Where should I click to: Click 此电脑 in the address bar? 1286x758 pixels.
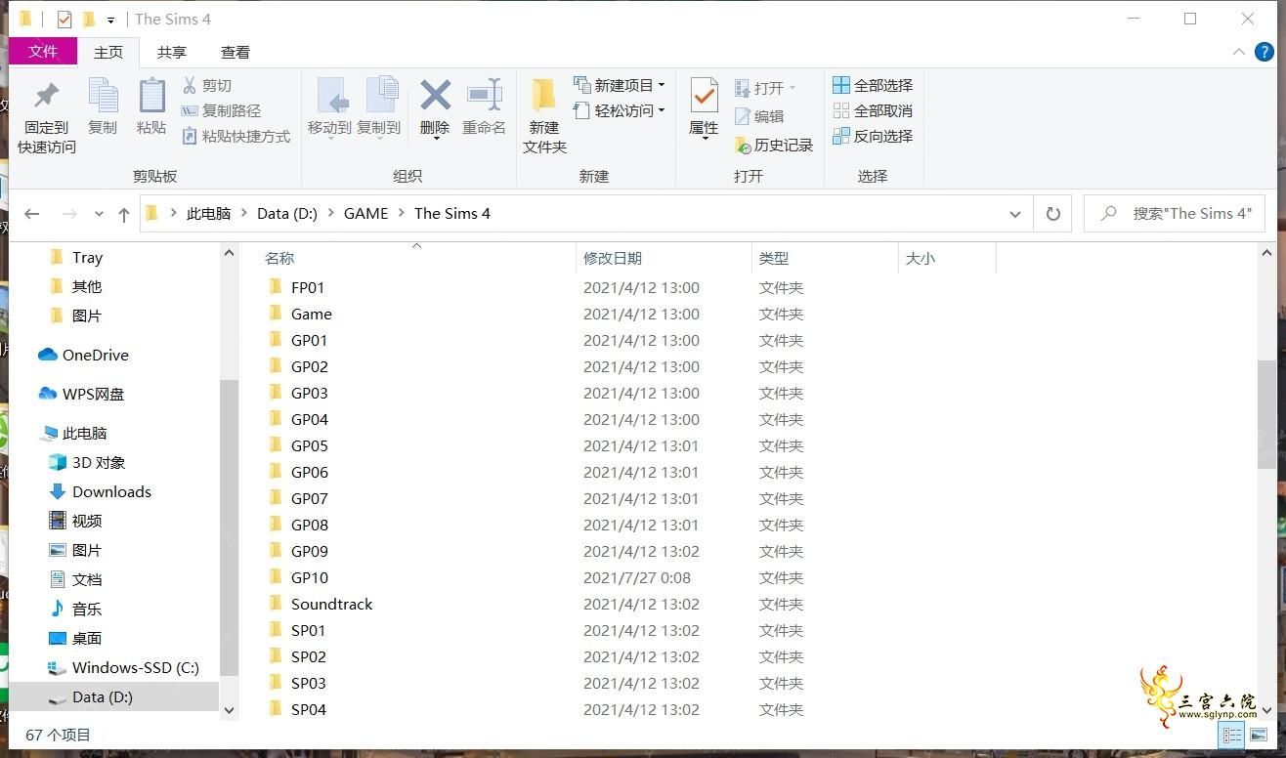tap(209, 214)
